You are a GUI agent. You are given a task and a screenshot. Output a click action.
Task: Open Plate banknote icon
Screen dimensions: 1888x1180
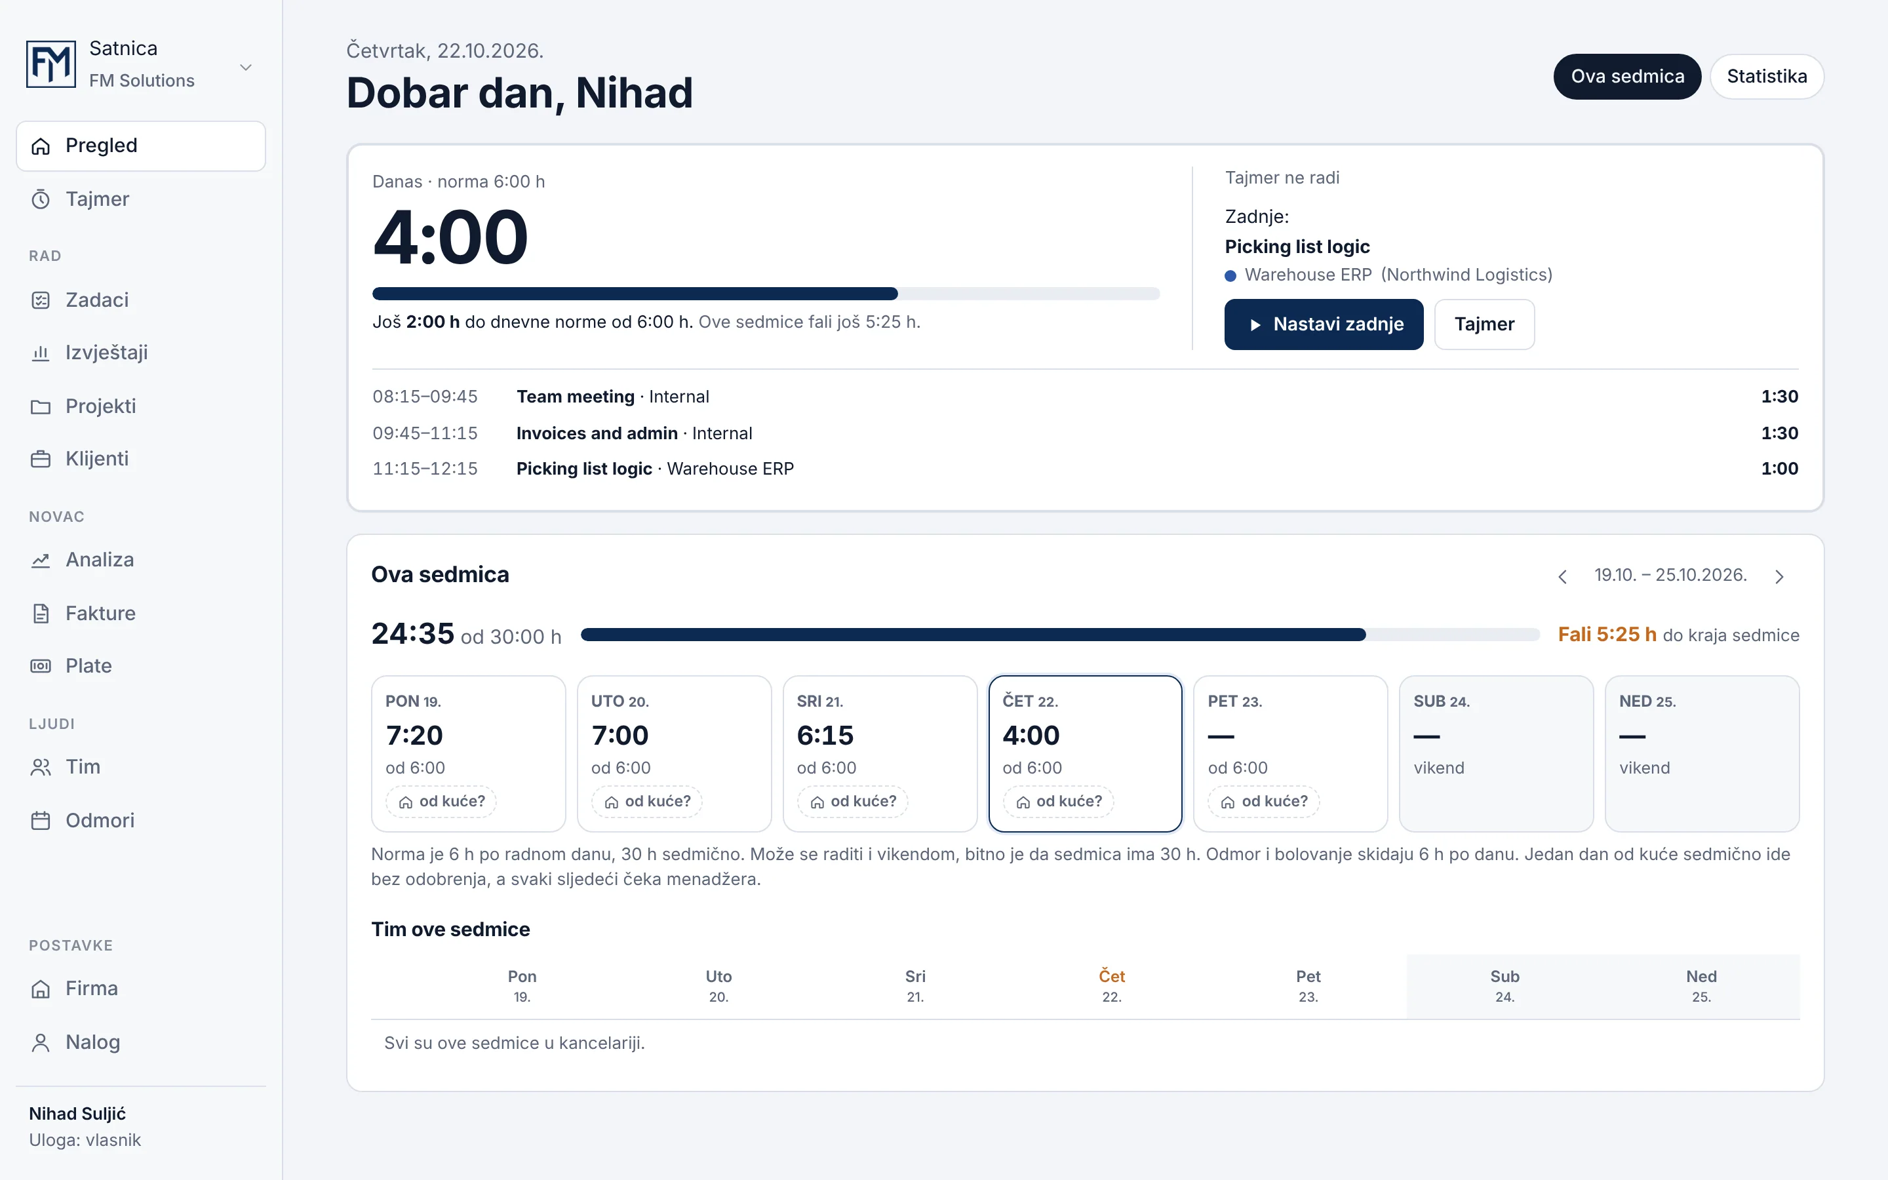pos(41,665)
